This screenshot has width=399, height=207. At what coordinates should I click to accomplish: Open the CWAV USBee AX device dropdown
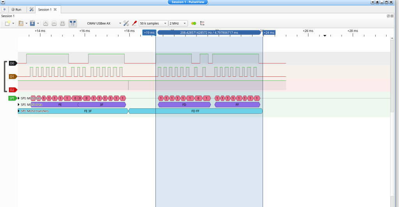coord(101,23)
